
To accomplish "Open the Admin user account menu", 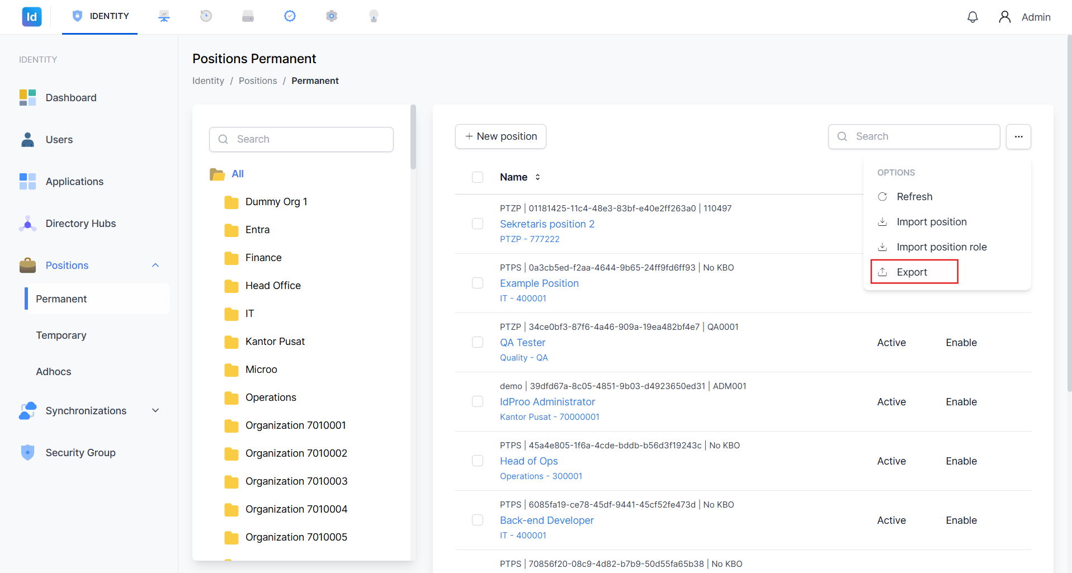I will pyautogui.click(x=1024, y=17).
